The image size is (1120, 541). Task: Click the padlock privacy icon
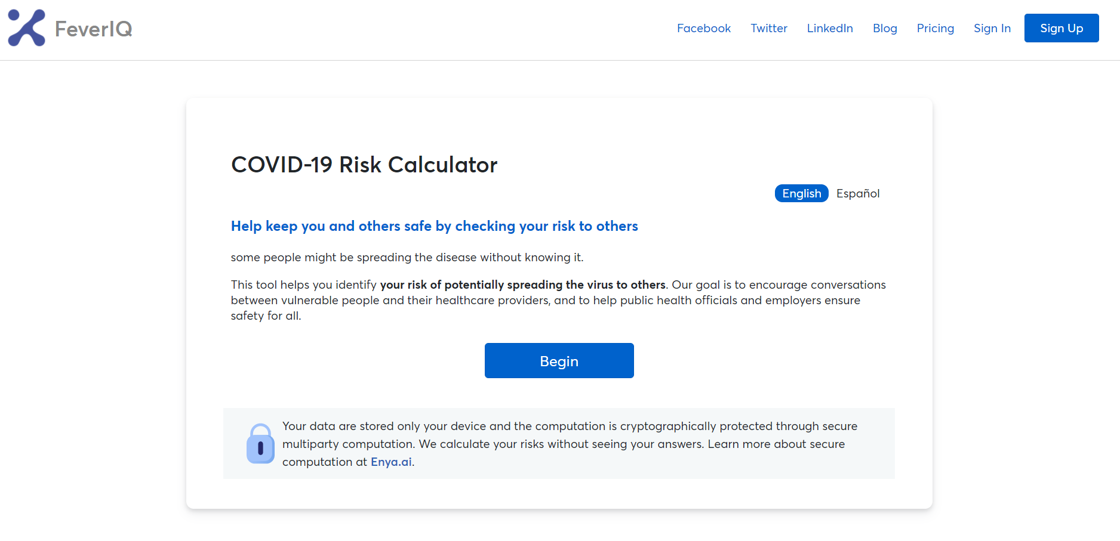click(x=260, y=444)
